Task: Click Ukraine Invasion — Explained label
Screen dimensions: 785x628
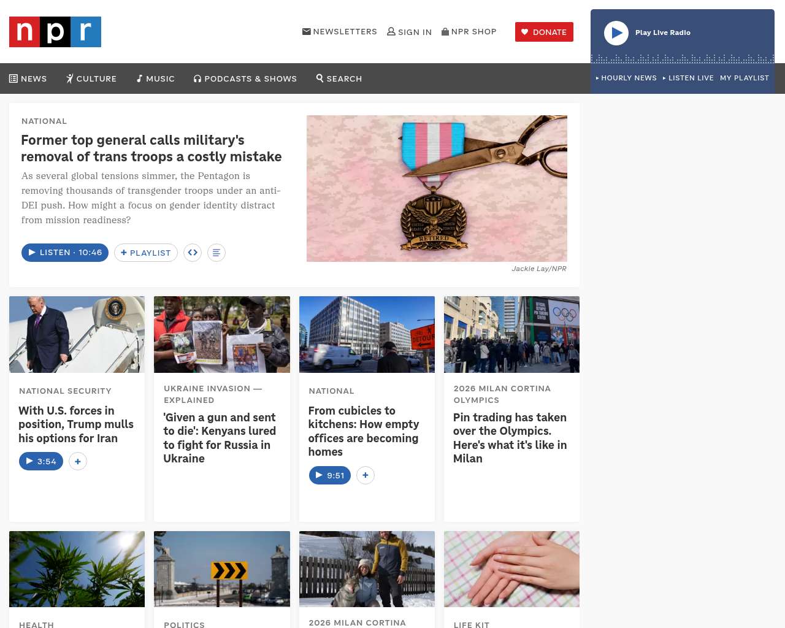Action: (213, 394)
